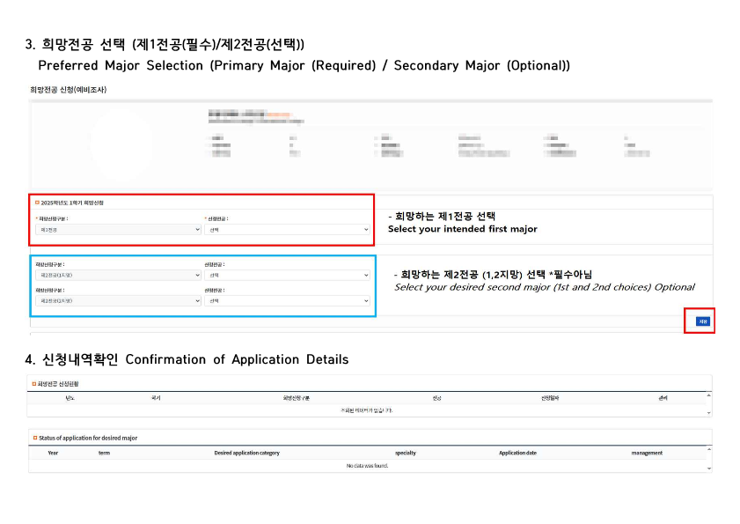The width and height of the screenshot is (740, 524).
Task: Click the orange icon beside 희망전공 신청현황
Action: 34,384
